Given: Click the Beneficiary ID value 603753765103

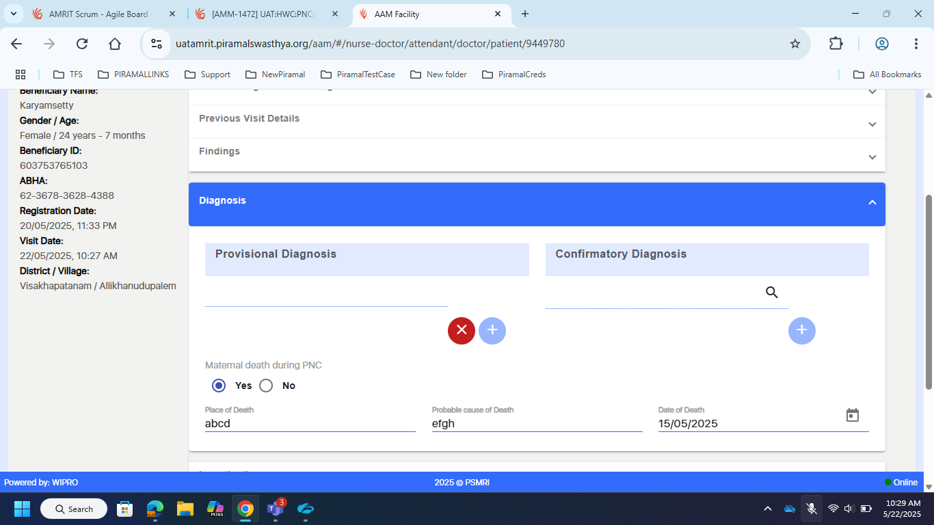Looking at the screenshot, I should (54, 165).
